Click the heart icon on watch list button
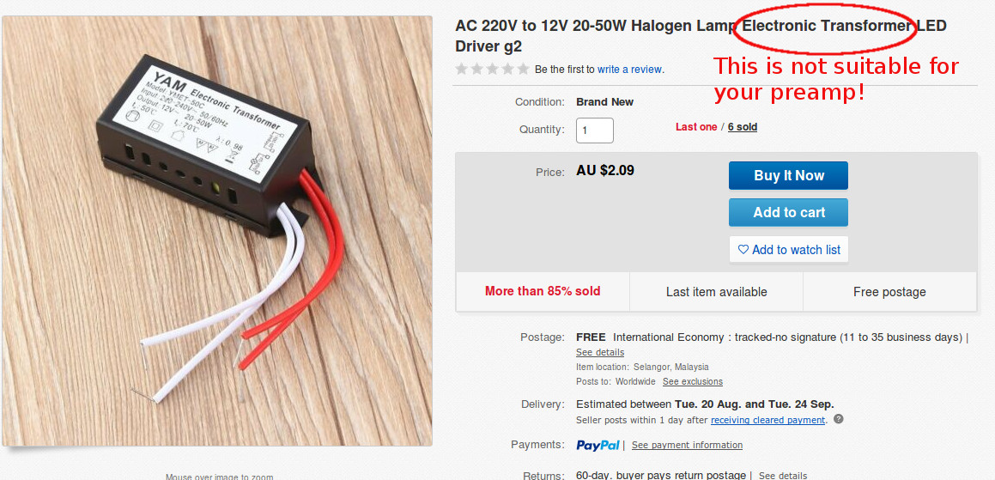The height and width of the screenshot is (480, 995). pyautogui.click(x=743, y=250)
